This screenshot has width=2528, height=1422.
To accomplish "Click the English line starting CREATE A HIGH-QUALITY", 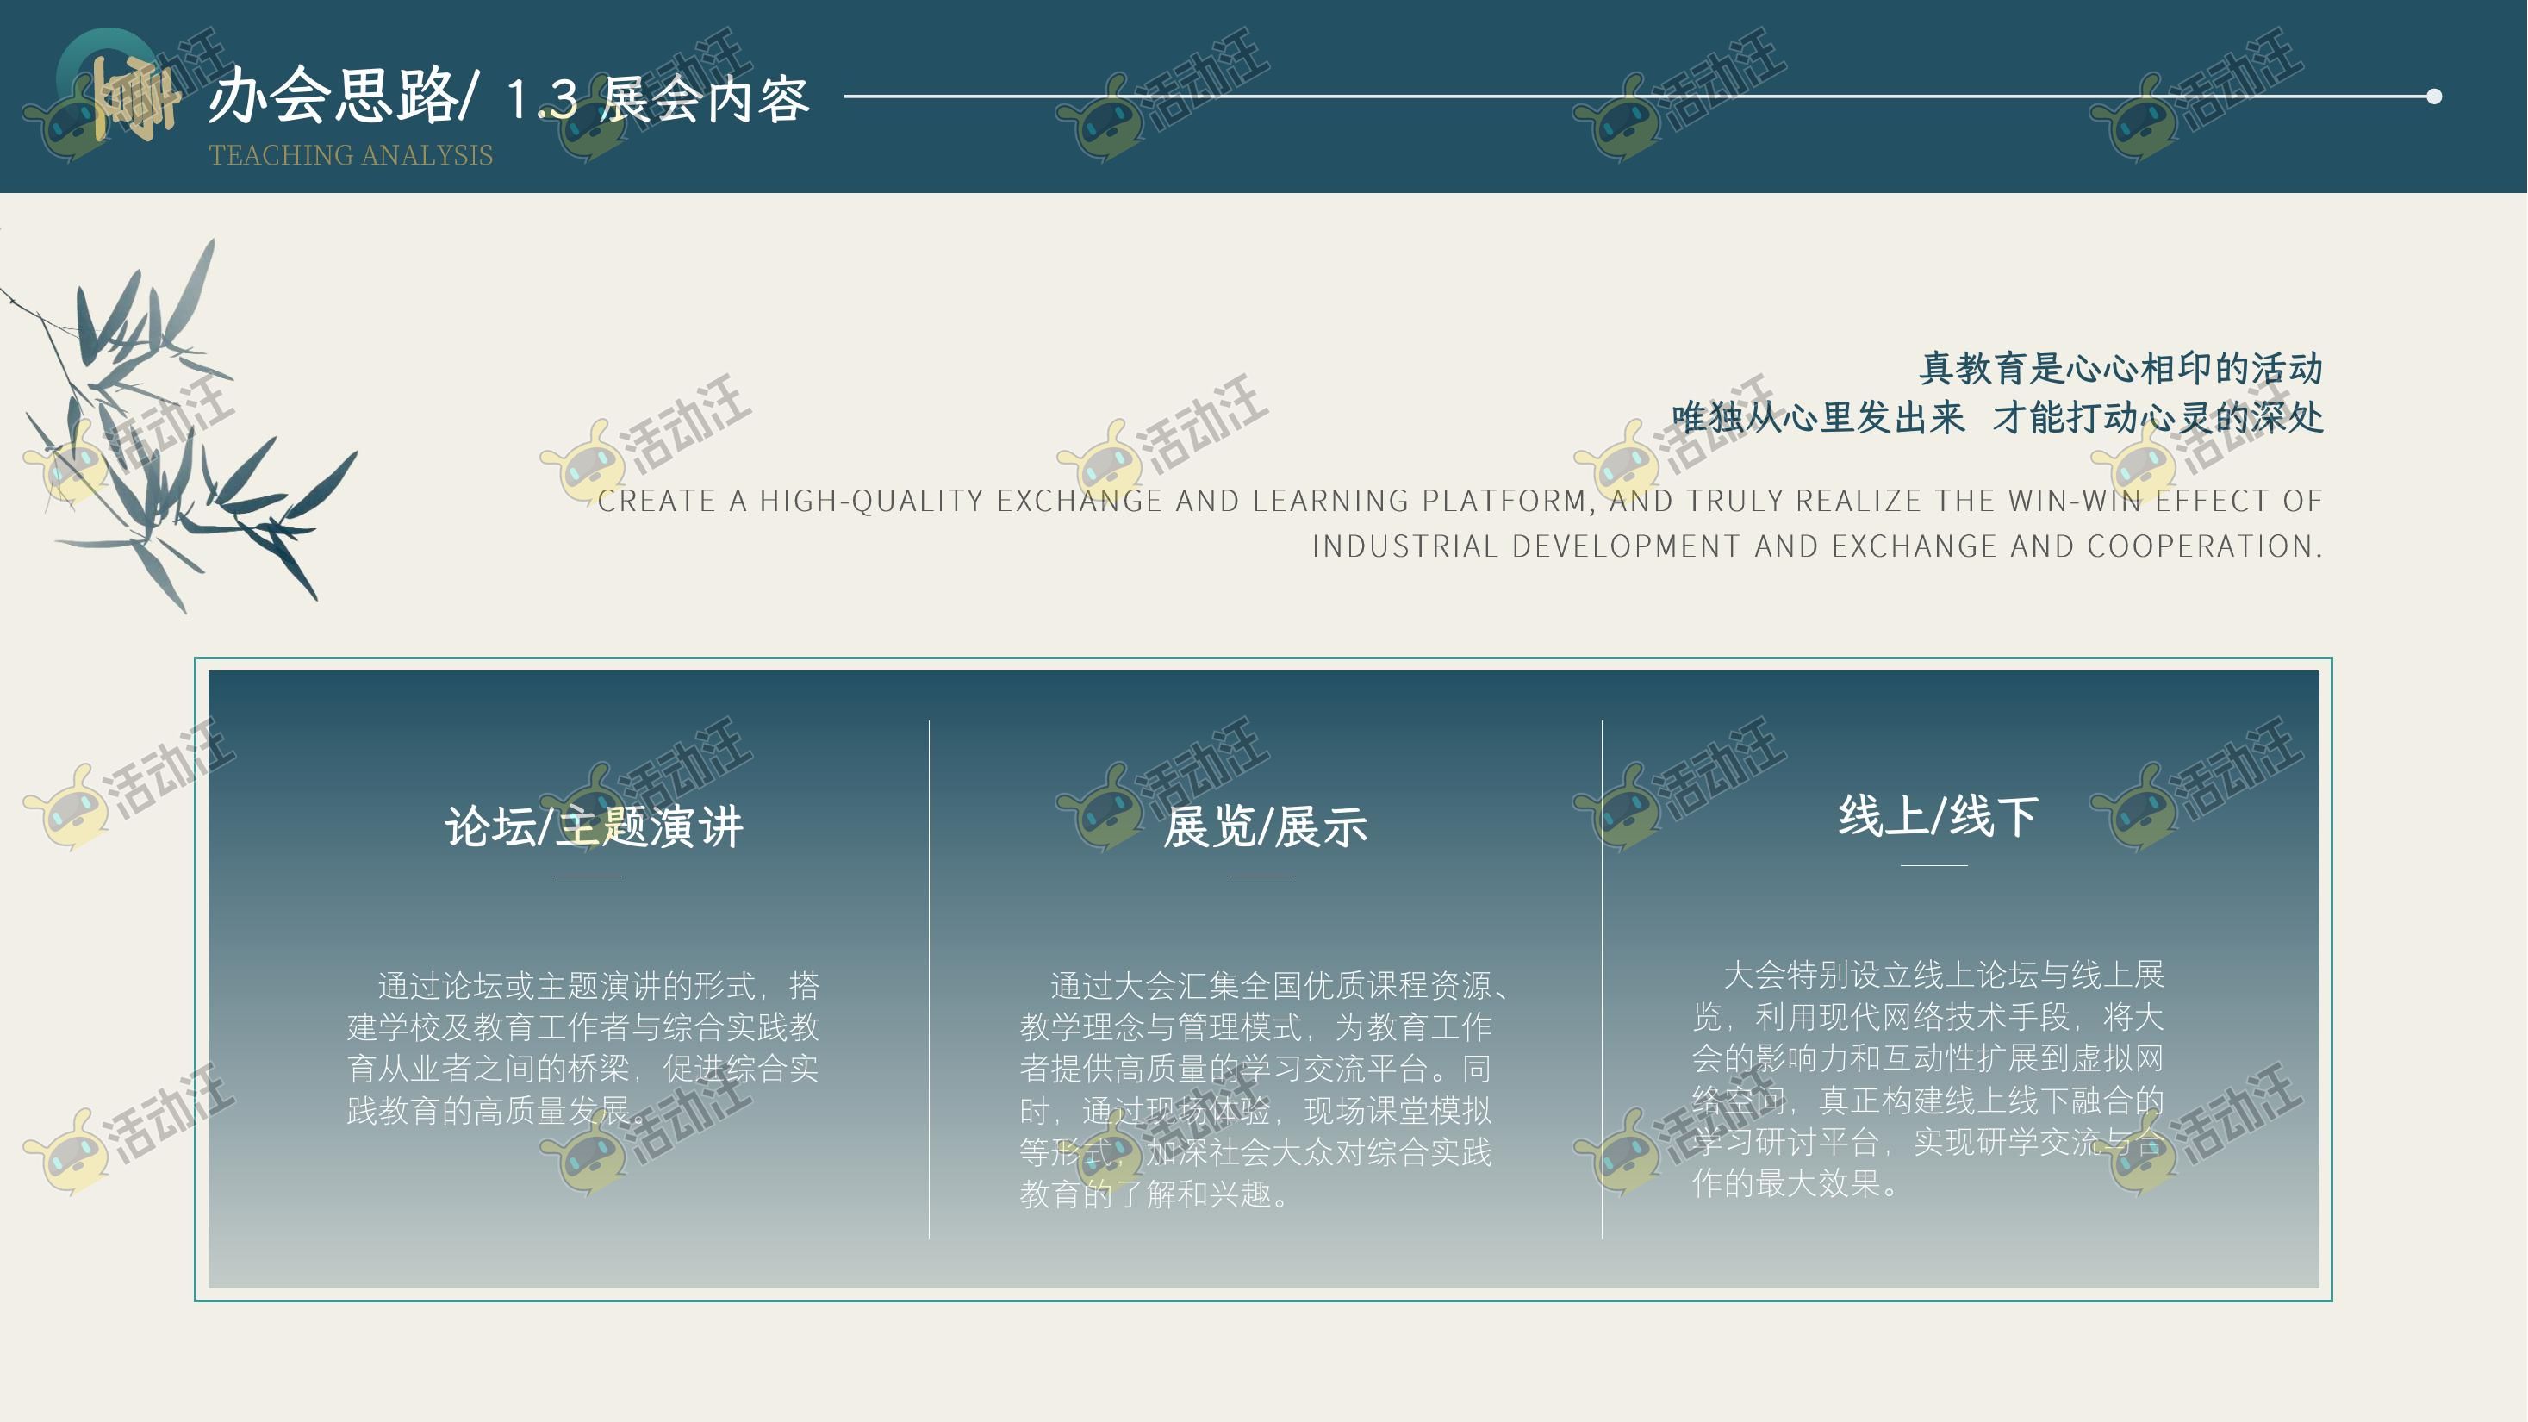I will click(x=1460, y=501).
